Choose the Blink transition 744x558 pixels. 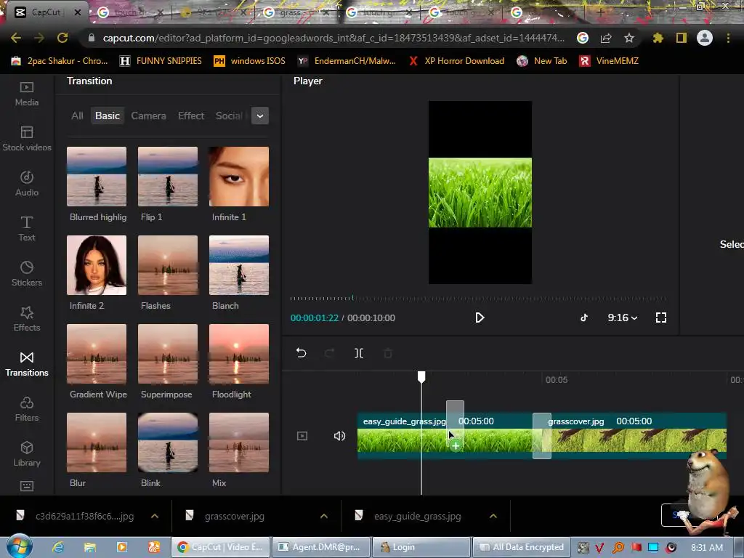point(168,442)
